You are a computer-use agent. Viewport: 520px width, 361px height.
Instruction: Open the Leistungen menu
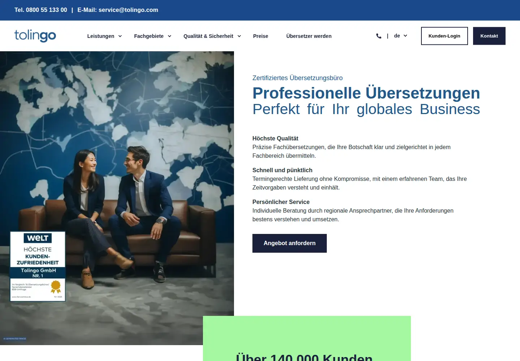click(101, 36)
